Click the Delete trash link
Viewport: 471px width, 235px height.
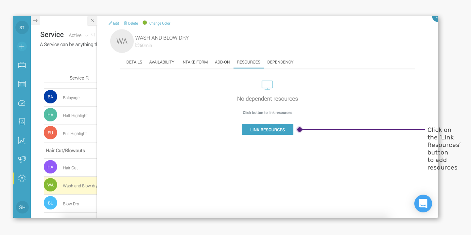pyautogui.click(x=131, y=23)
